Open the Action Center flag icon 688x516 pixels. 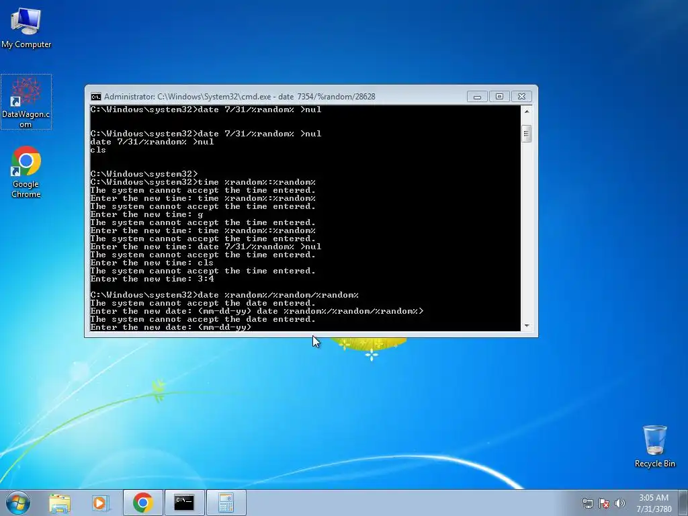coord(604,503)
